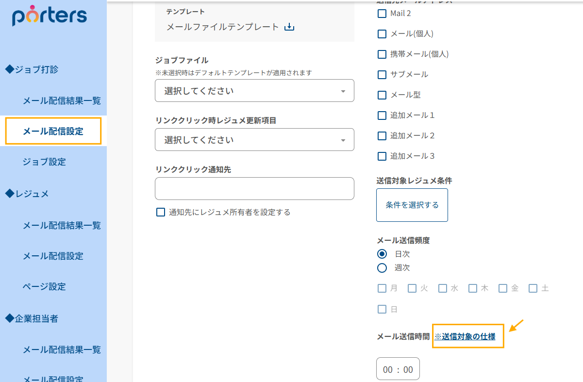The height and width of the screenshot is (382, 583).
Task: Open メール配信結果一覧 under ジョブ打診
Action: (x=62, y=101)
